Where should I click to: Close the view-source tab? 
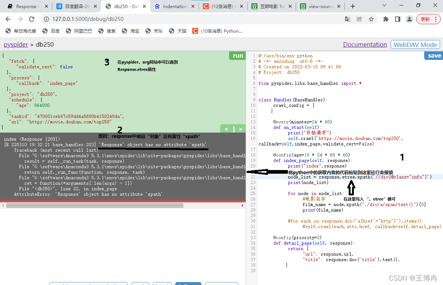pyautogui.click(x=338, y=6)
